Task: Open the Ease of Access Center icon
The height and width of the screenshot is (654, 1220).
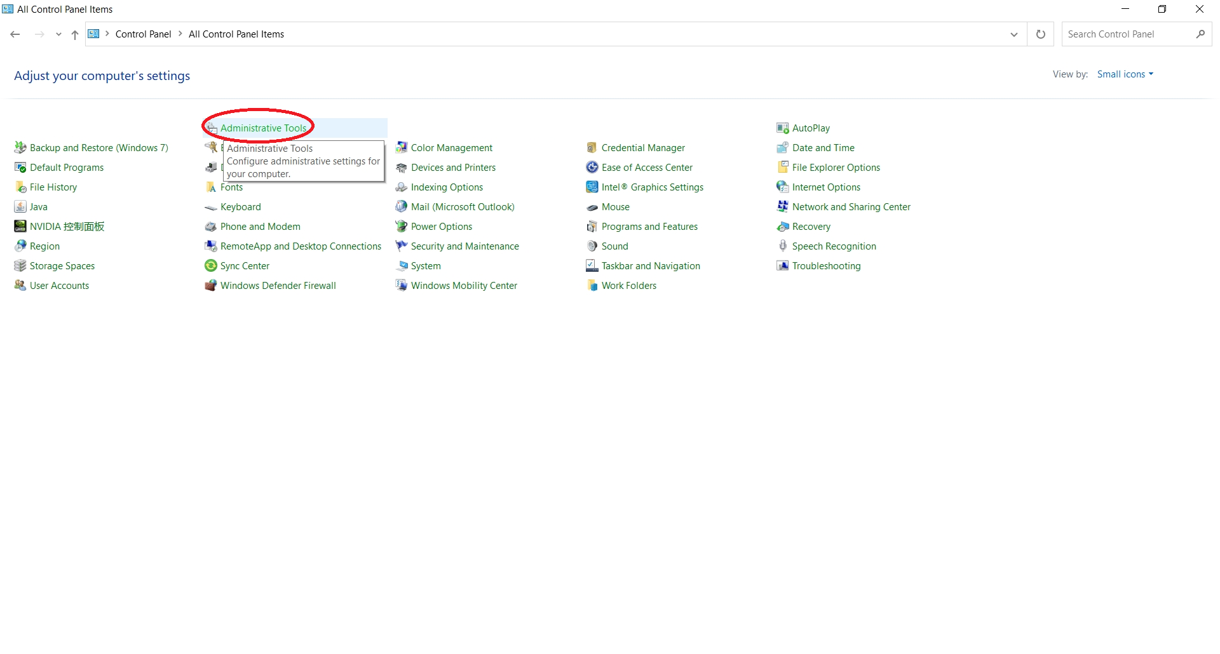Action: [592, 168]
